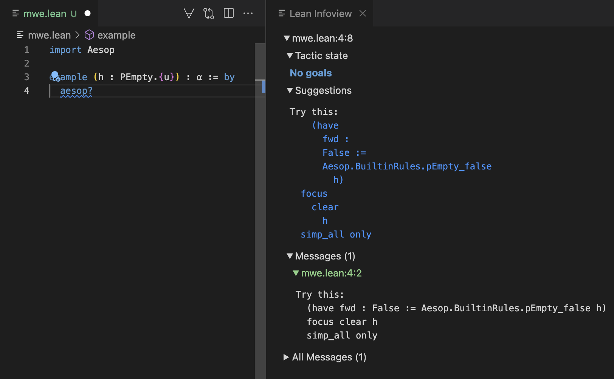The image size is (614, 379).
Task: Click 'Try this:' under Messages
Action: click(320, 295)
